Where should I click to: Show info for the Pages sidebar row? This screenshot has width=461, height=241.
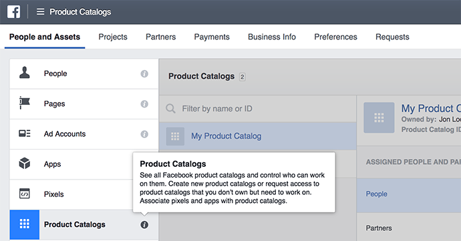[x=144, y=104]
